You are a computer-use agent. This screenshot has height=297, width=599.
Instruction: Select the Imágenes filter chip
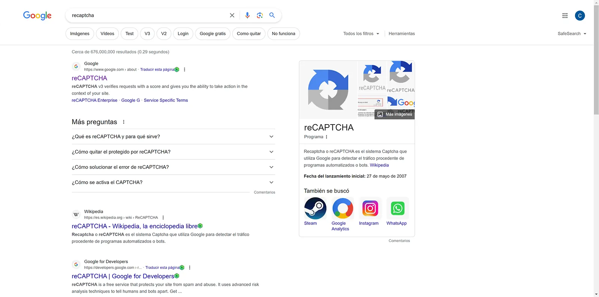(80, 34)
